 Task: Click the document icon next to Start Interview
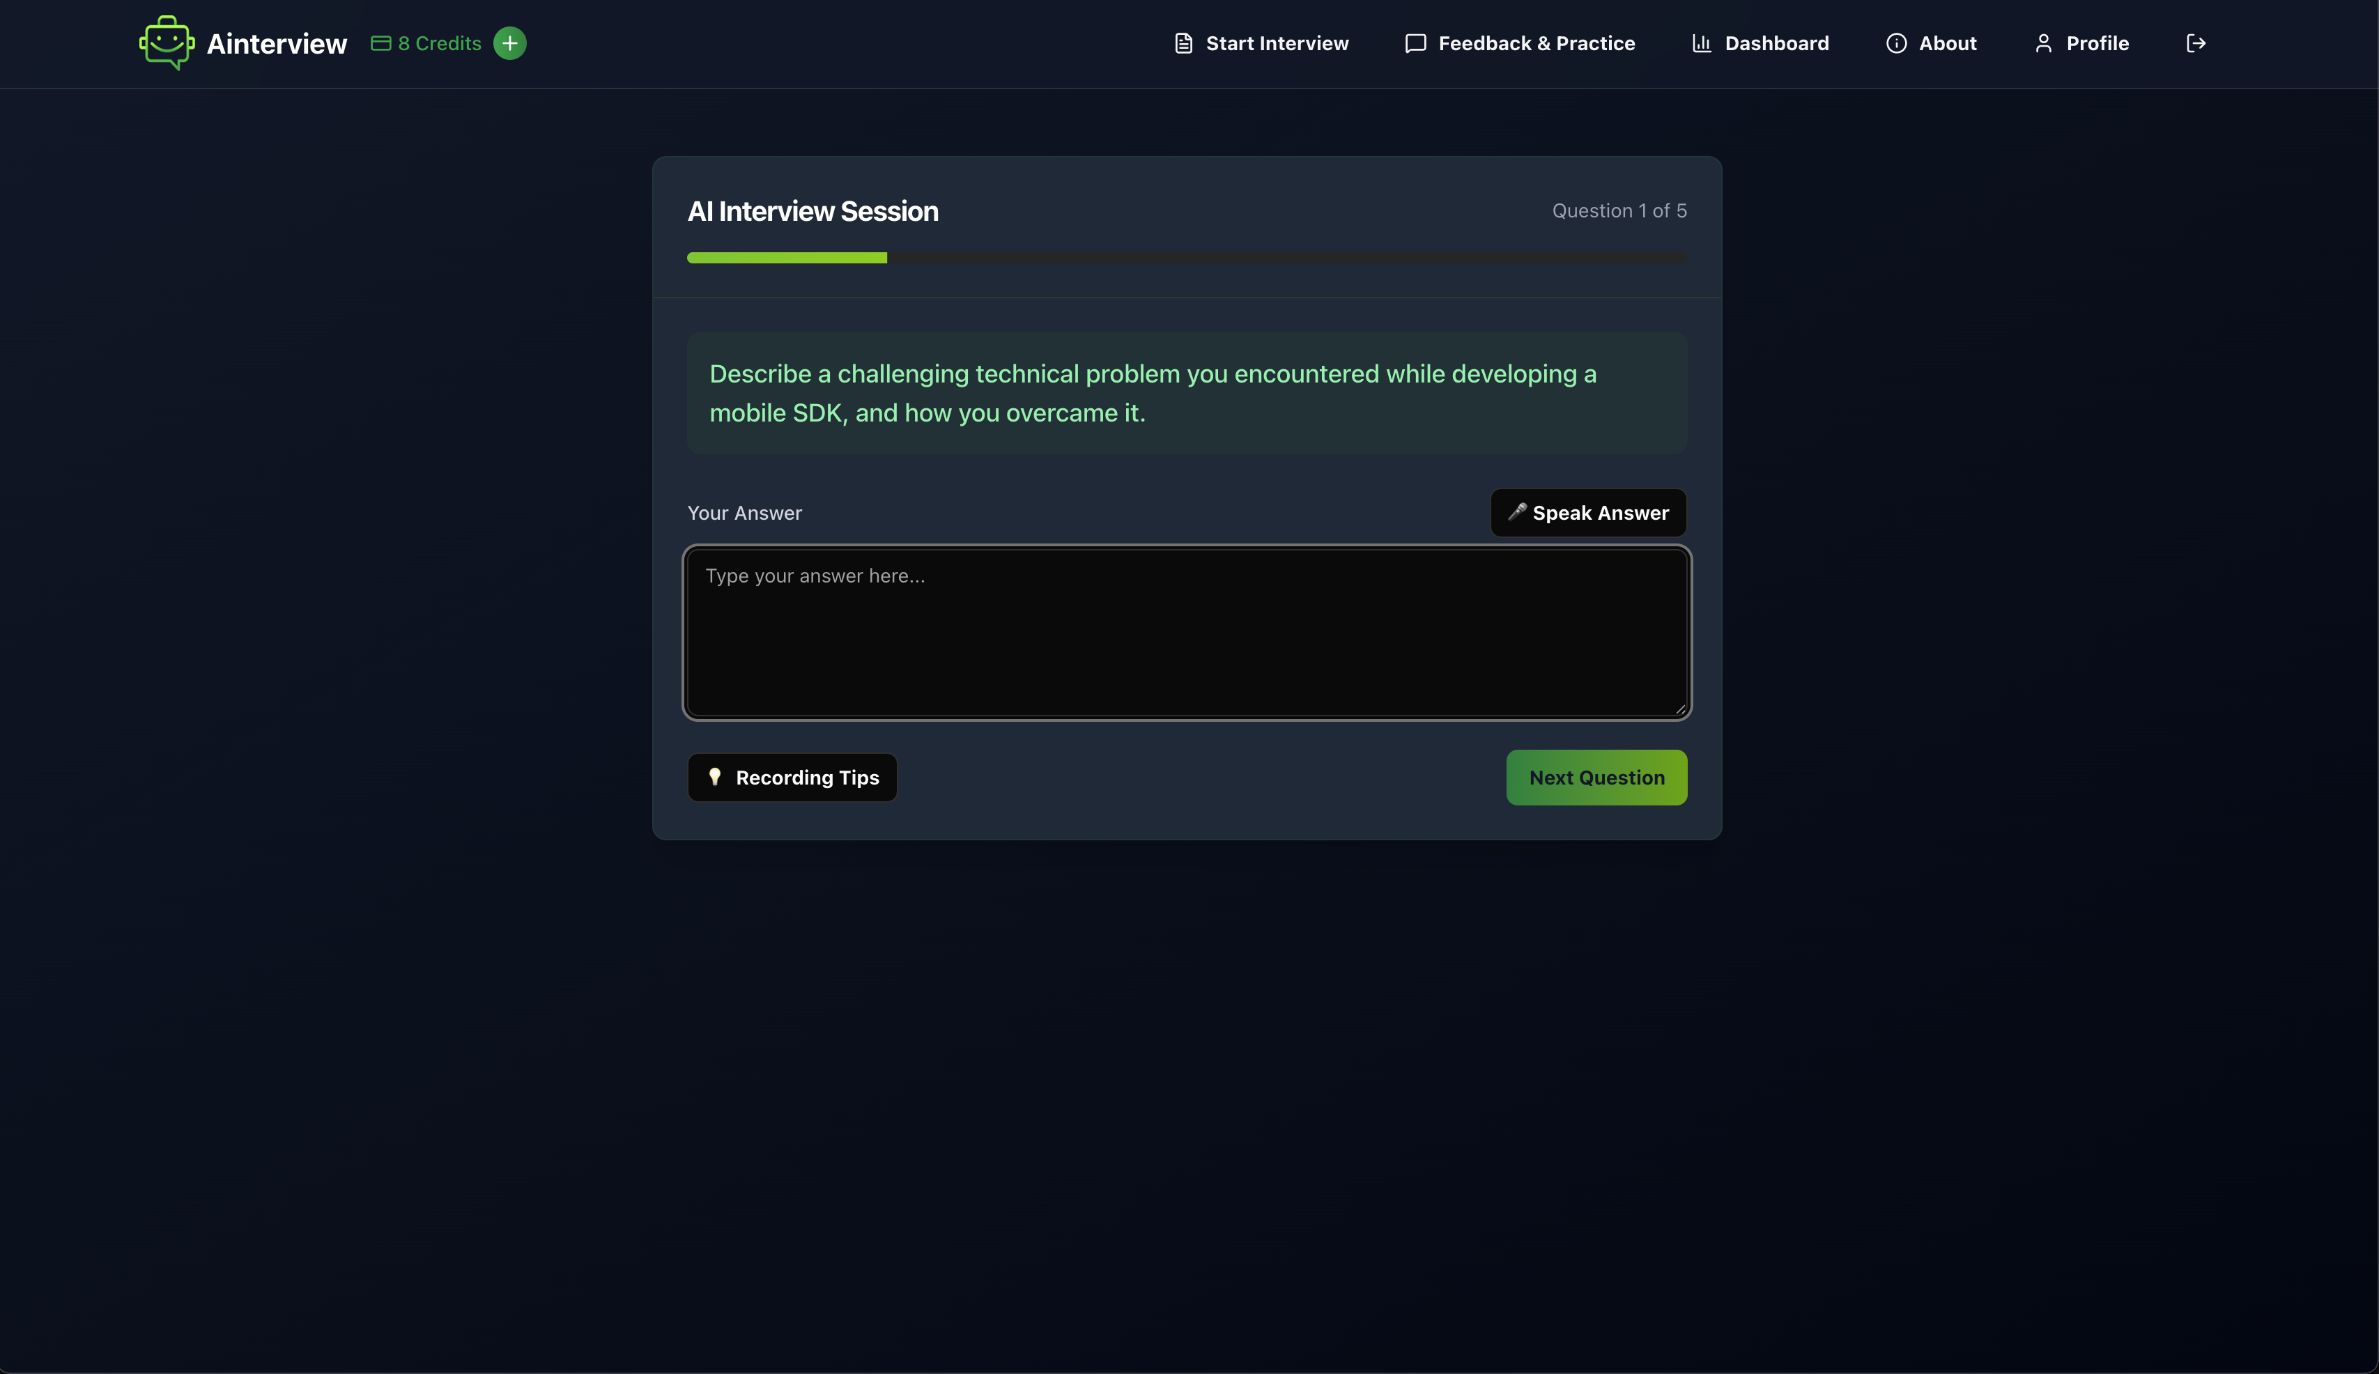(x=1183, y=43)
